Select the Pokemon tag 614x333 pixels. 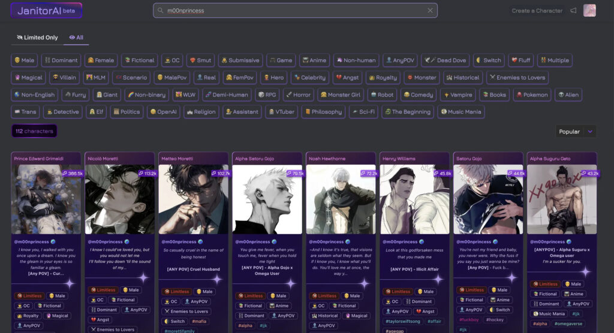(532, 95)
